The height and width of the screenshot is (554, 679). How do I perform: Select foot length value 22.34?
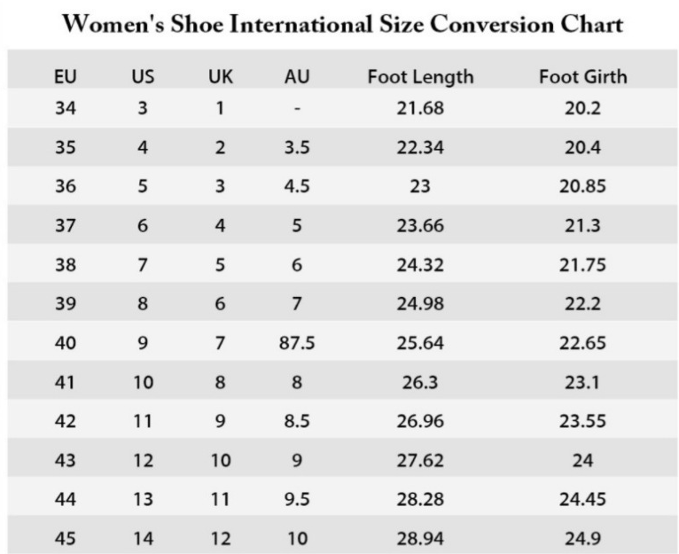[420, 148]
